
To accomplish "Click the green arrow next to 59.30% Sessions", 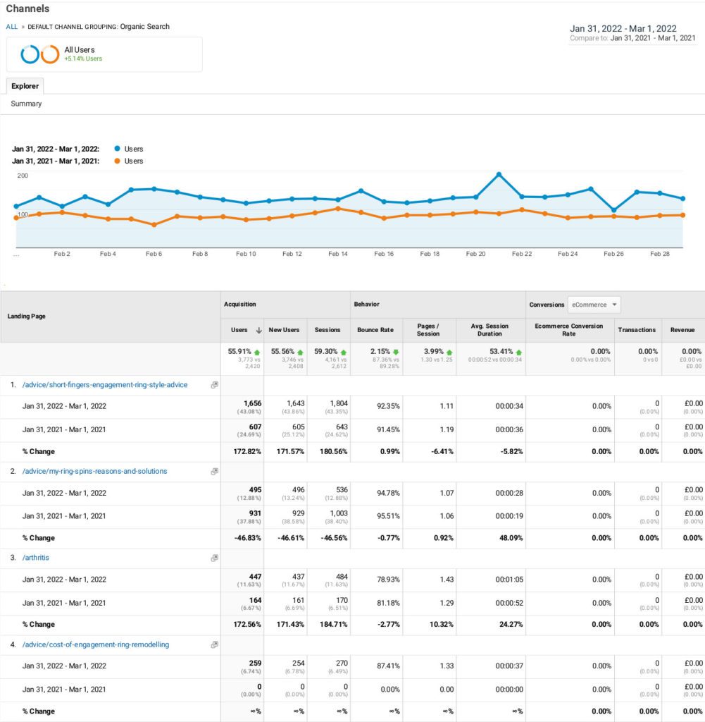I will [x=344, y=351].
